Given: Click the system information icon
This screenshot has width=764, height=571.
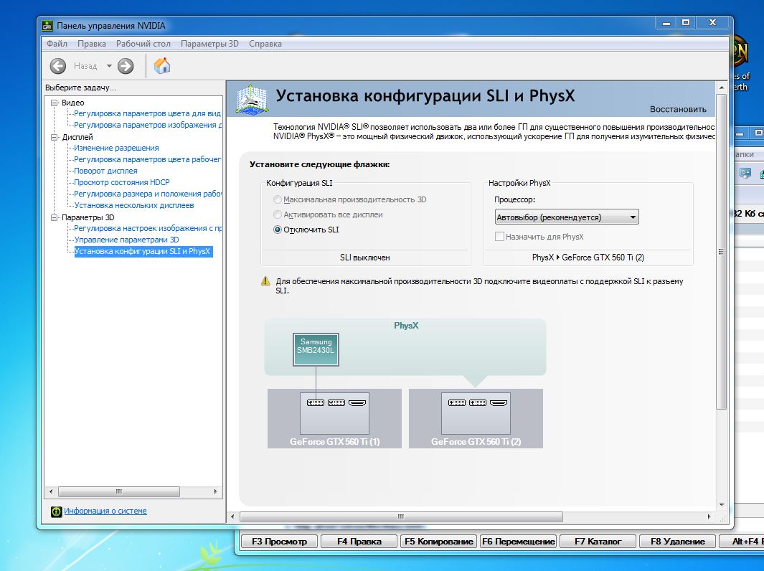Looking at the screenshot, I should [x=57, y=511].
